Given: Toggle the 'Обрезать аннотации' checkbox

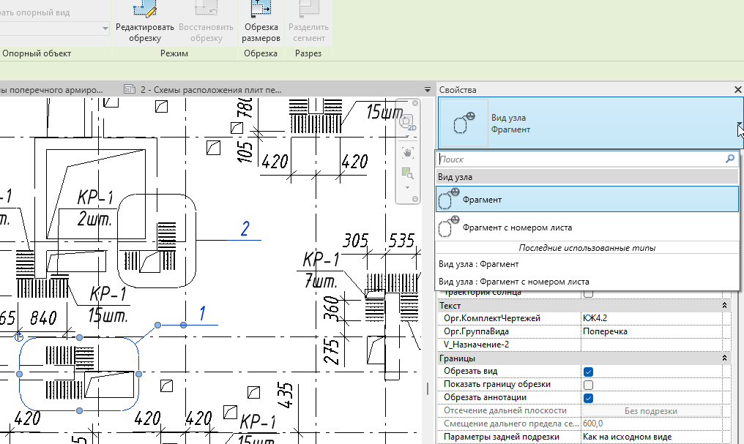Looking at the screenshot, I should [x=588, y=398].
